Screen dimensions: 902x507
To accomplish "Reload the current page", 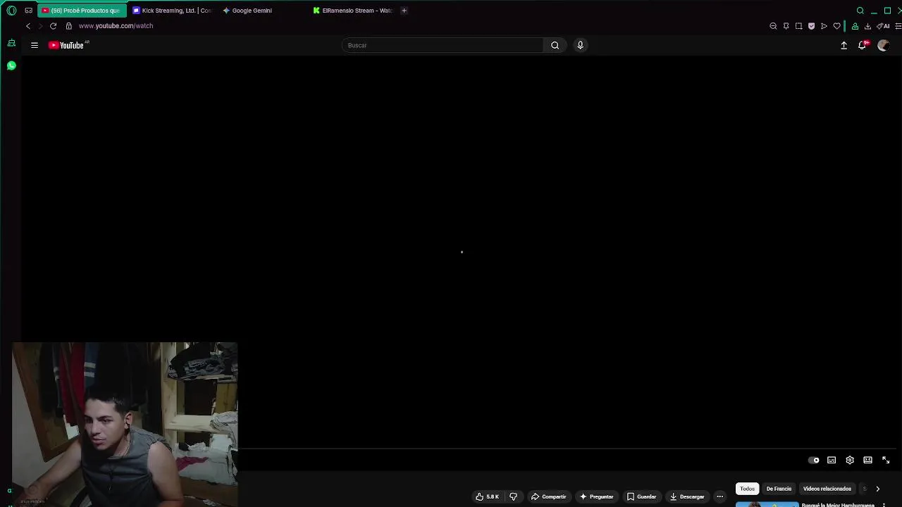I will tap(53, 26).
